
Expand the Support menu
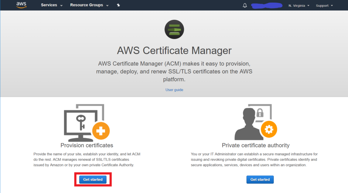pos(324,5)
